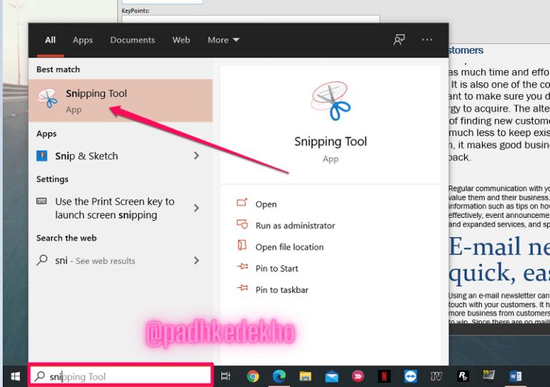The width and height of the screenshot is (550, 387).
Task: Click the KeyPoints text field in background window
Action: coord(251,19)
